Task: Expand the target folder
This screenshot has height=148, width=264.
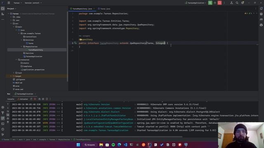Action: (11, 76)
